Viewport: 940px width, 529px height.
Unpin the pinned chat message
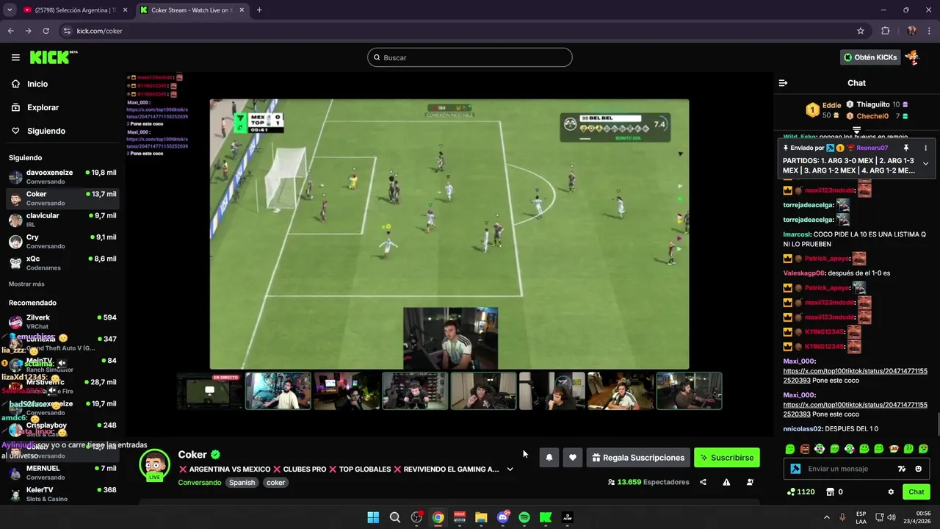pos(905,148)
